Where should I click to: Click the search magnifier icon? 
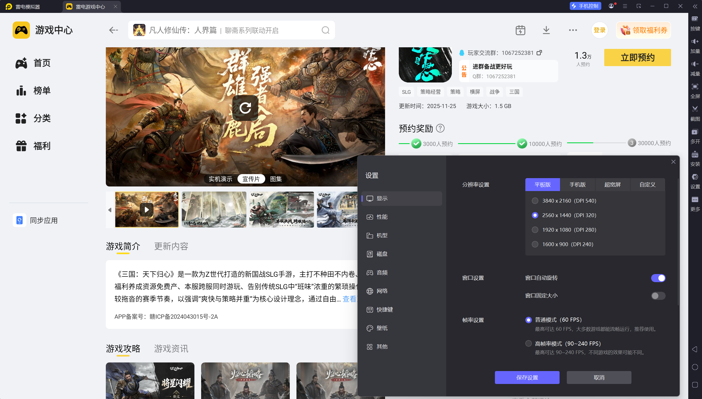326,30
